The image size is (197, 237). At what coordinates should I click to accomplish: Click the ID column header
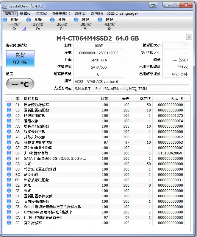point(17,99)
